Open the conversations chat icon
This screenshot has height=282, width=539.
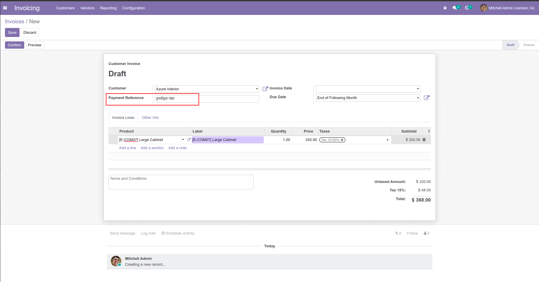click(455, 8)
